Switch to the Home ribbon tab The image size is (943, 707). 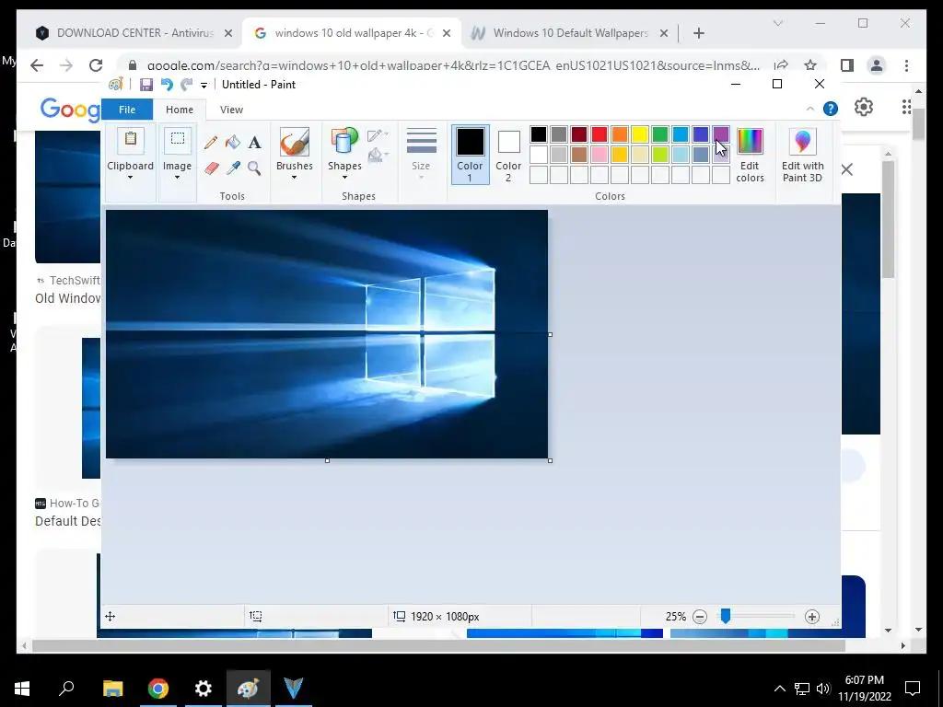(x=180, y=110)
